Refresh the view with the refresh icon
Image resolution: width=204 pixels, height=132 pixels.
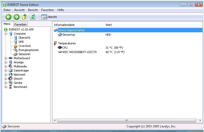(33, 17)
